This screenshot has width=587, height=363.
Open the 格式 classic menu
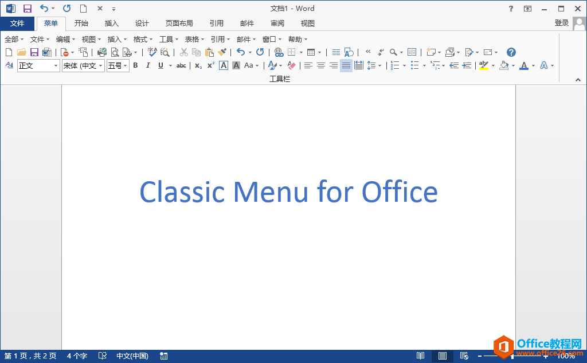click(x=143, y=40)
